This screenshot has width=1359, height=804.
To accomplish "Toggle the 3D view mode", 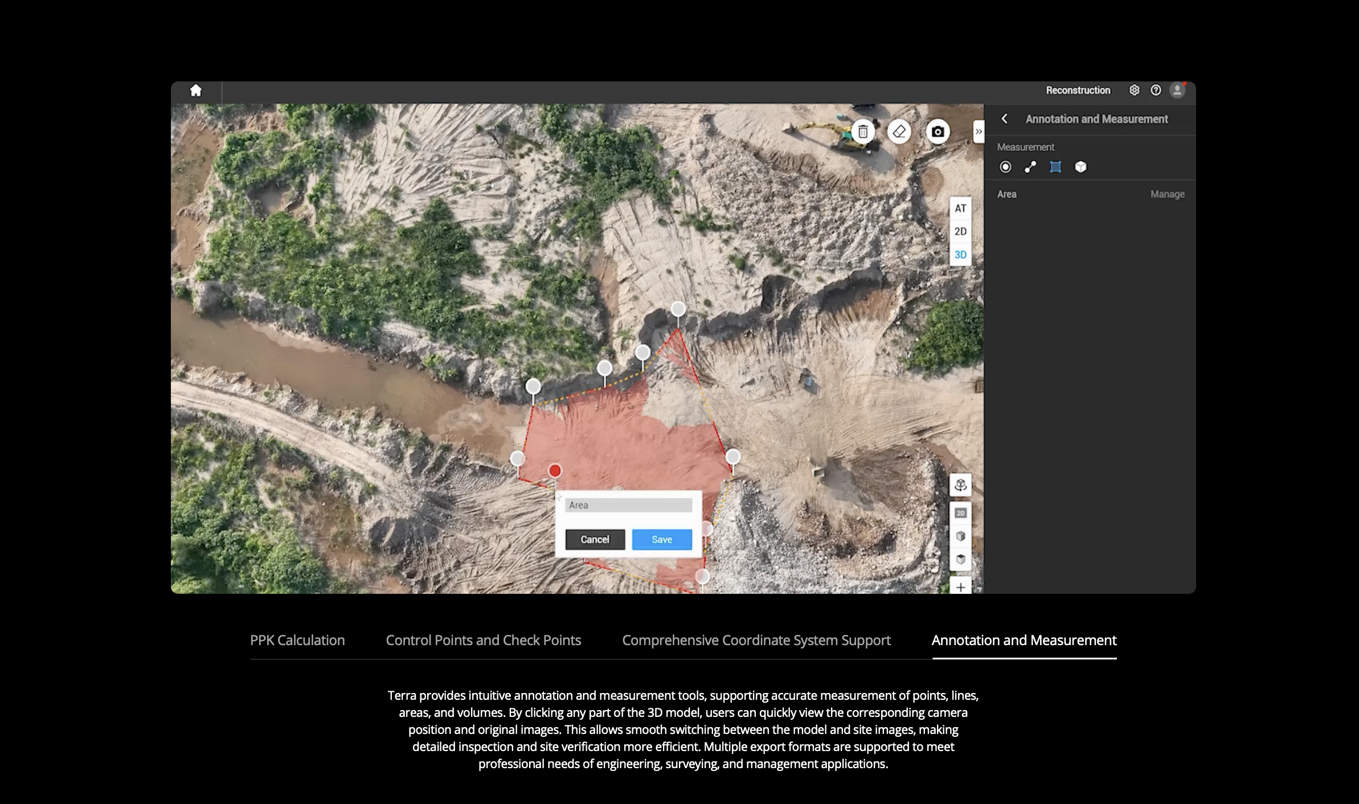I will pos(960,255).
